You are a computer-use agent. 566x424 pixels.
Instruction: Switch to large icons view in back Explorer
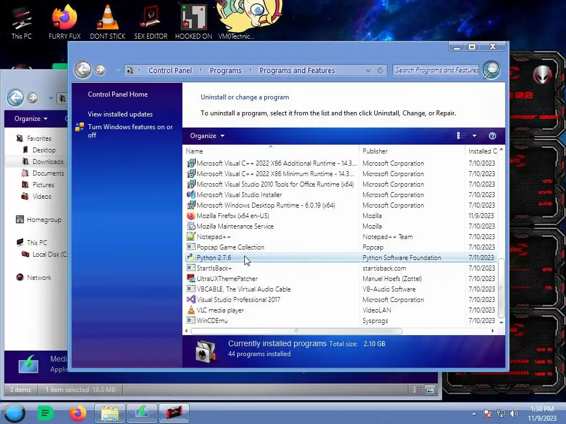tap(430, 390)
